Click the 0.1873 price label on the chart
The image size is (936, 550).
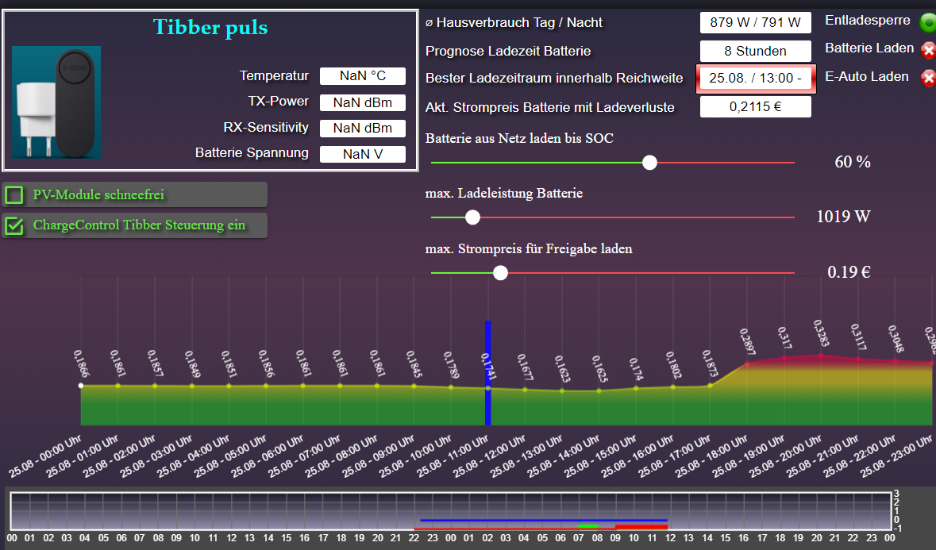click(x=711, y=363)
